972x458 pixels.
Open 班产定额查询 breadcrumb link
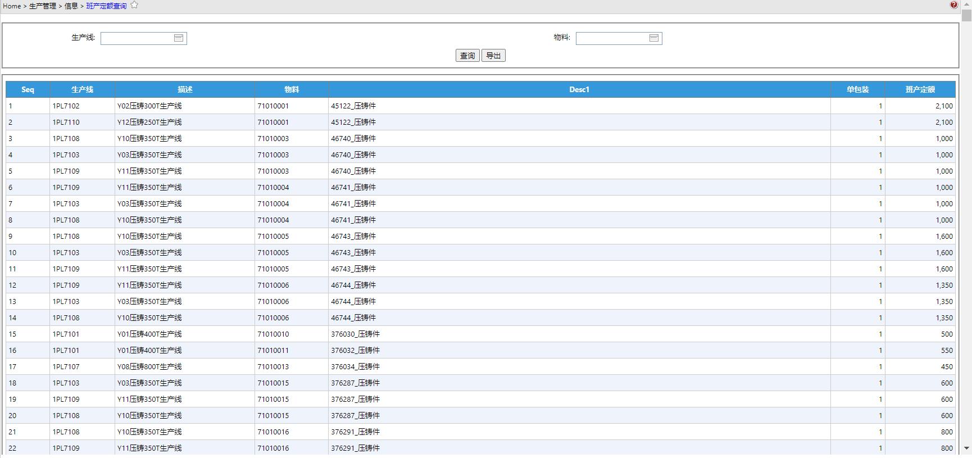[x=106, y=6]
